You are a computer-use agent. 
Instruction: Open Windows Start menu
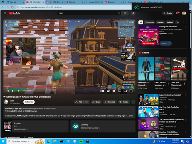coord(3,141)
